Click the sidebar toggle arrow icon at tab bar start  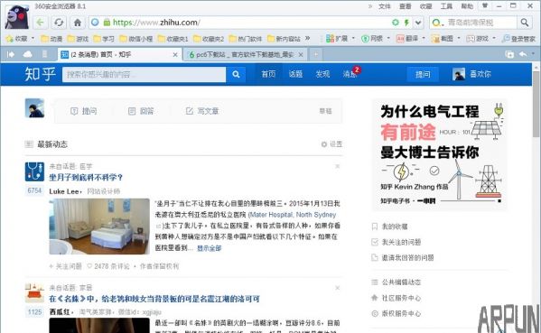coord(11,54)
